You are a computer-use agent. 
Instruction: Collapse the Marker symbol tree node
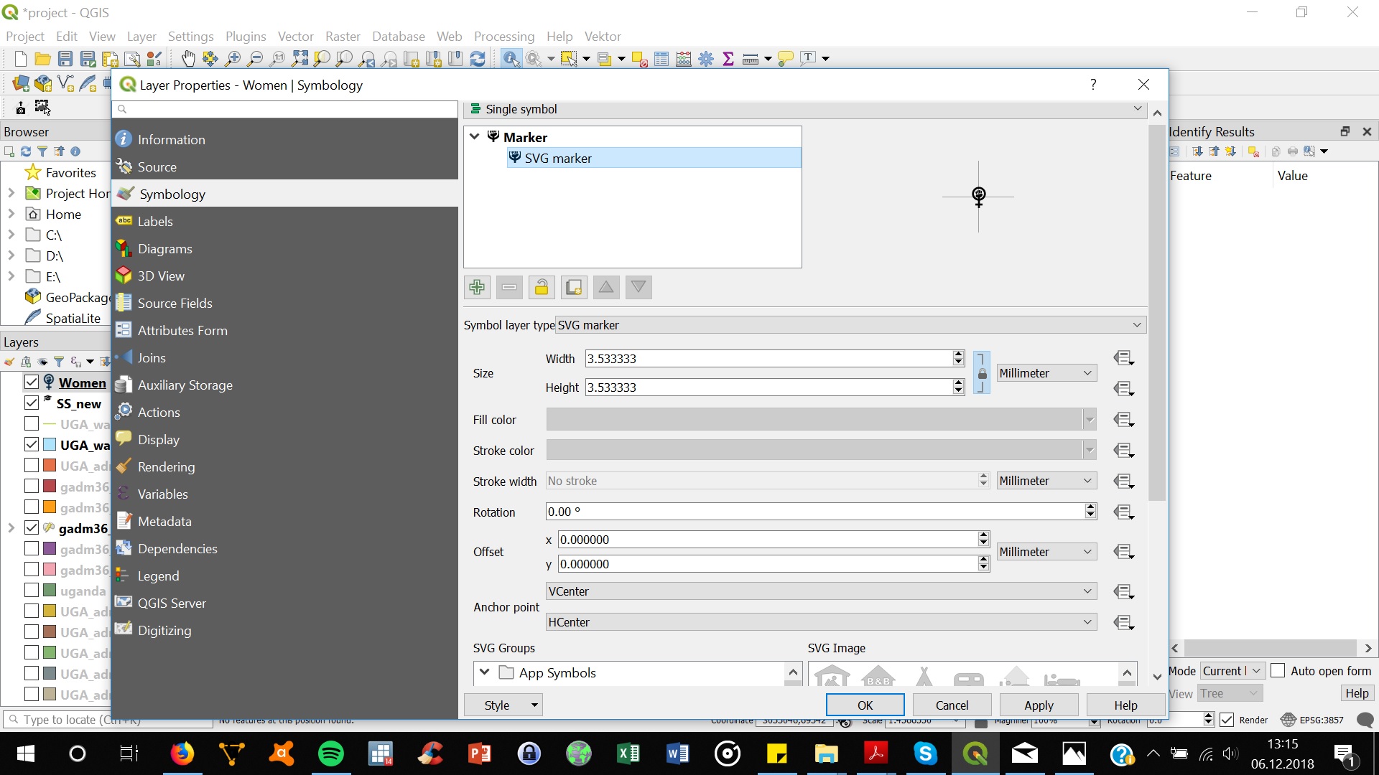coord(475,136)
